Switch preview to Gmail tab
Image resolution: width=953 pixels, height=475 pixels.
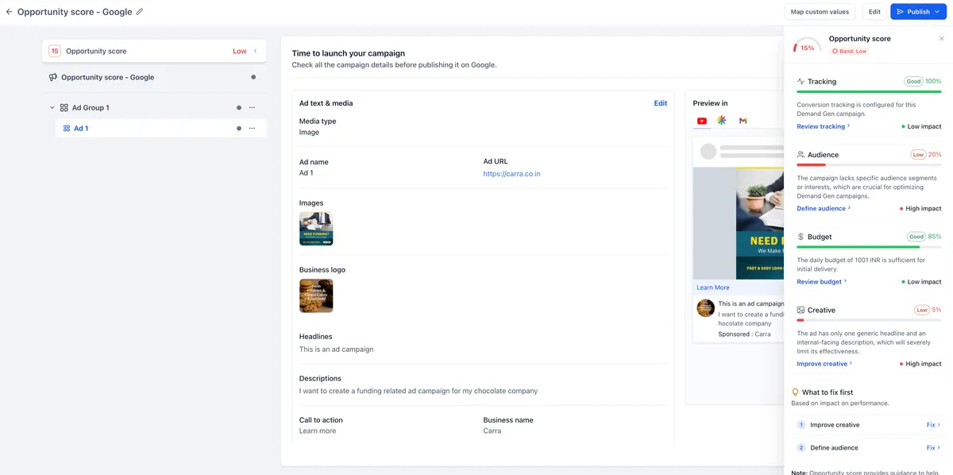[743, 121]
